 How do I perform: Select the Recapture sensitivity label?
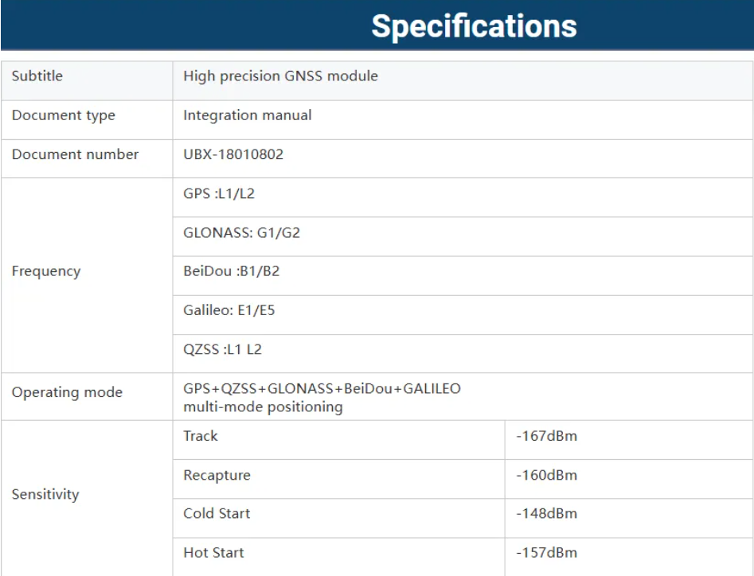(x=217, y=475)
